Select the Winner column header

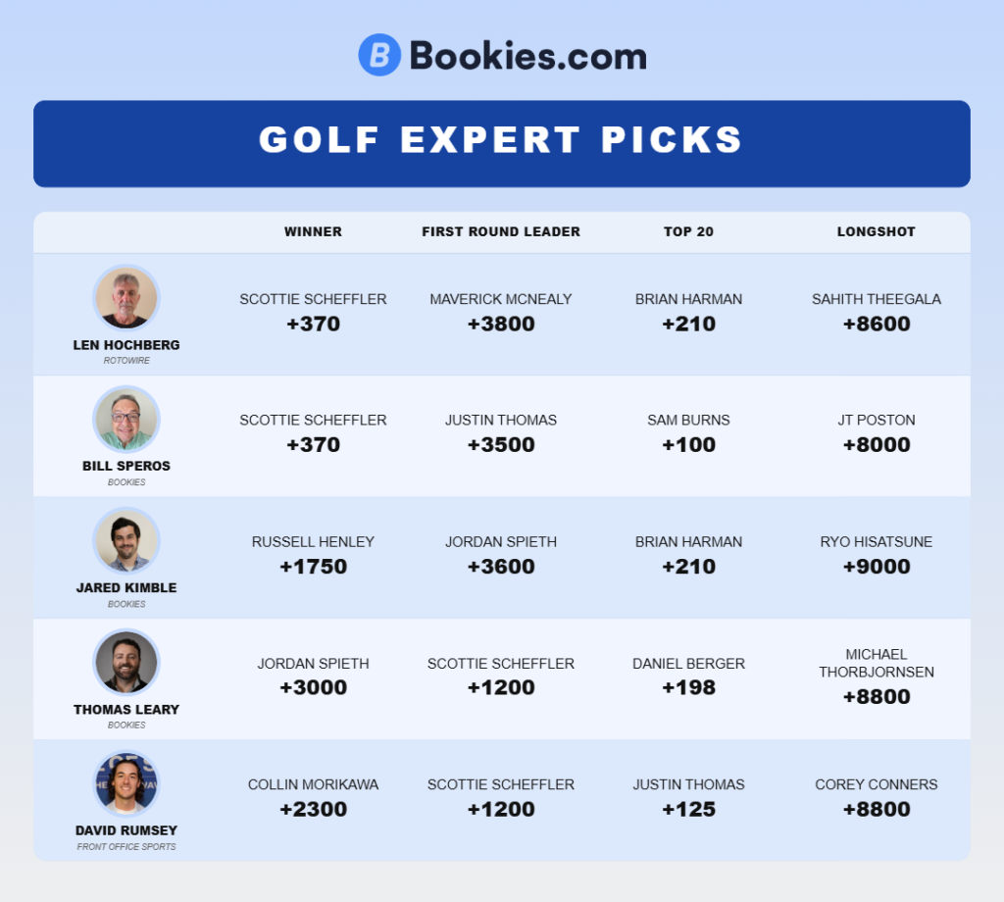click(313, 232)
